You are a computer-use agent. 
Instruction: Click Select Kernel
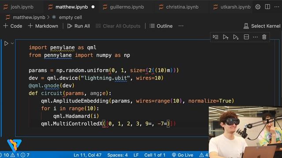(262, 26)
